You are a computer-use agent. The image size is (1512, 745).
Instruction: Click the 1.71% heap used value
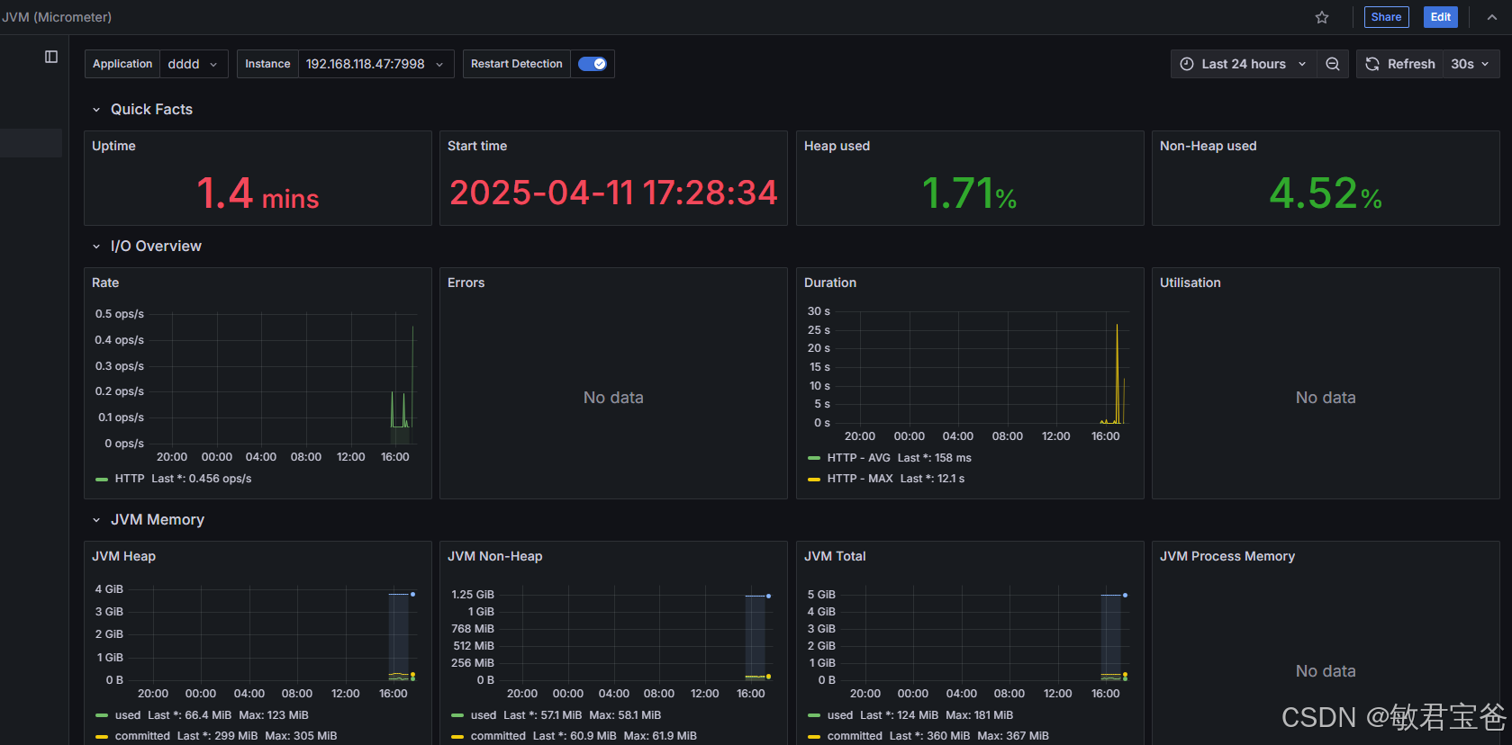pyautogui.click(x=969, y=193)
